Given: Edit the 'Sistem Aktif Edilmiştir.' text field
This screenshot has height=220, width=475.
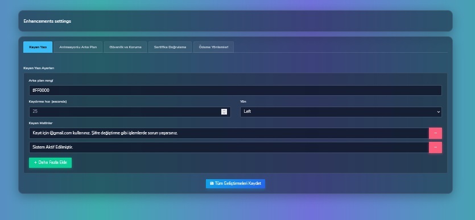Looking at the screenshot, I should (x=229, y=147).
